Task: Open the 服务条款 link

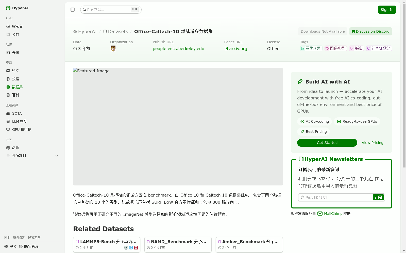Action: click(19, 238)
